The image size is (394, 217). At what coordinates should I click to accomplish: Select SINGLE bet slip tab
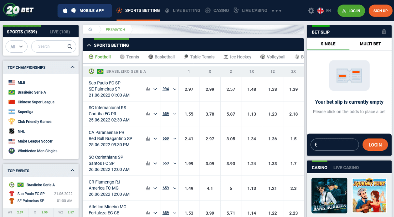pos(328,44)
